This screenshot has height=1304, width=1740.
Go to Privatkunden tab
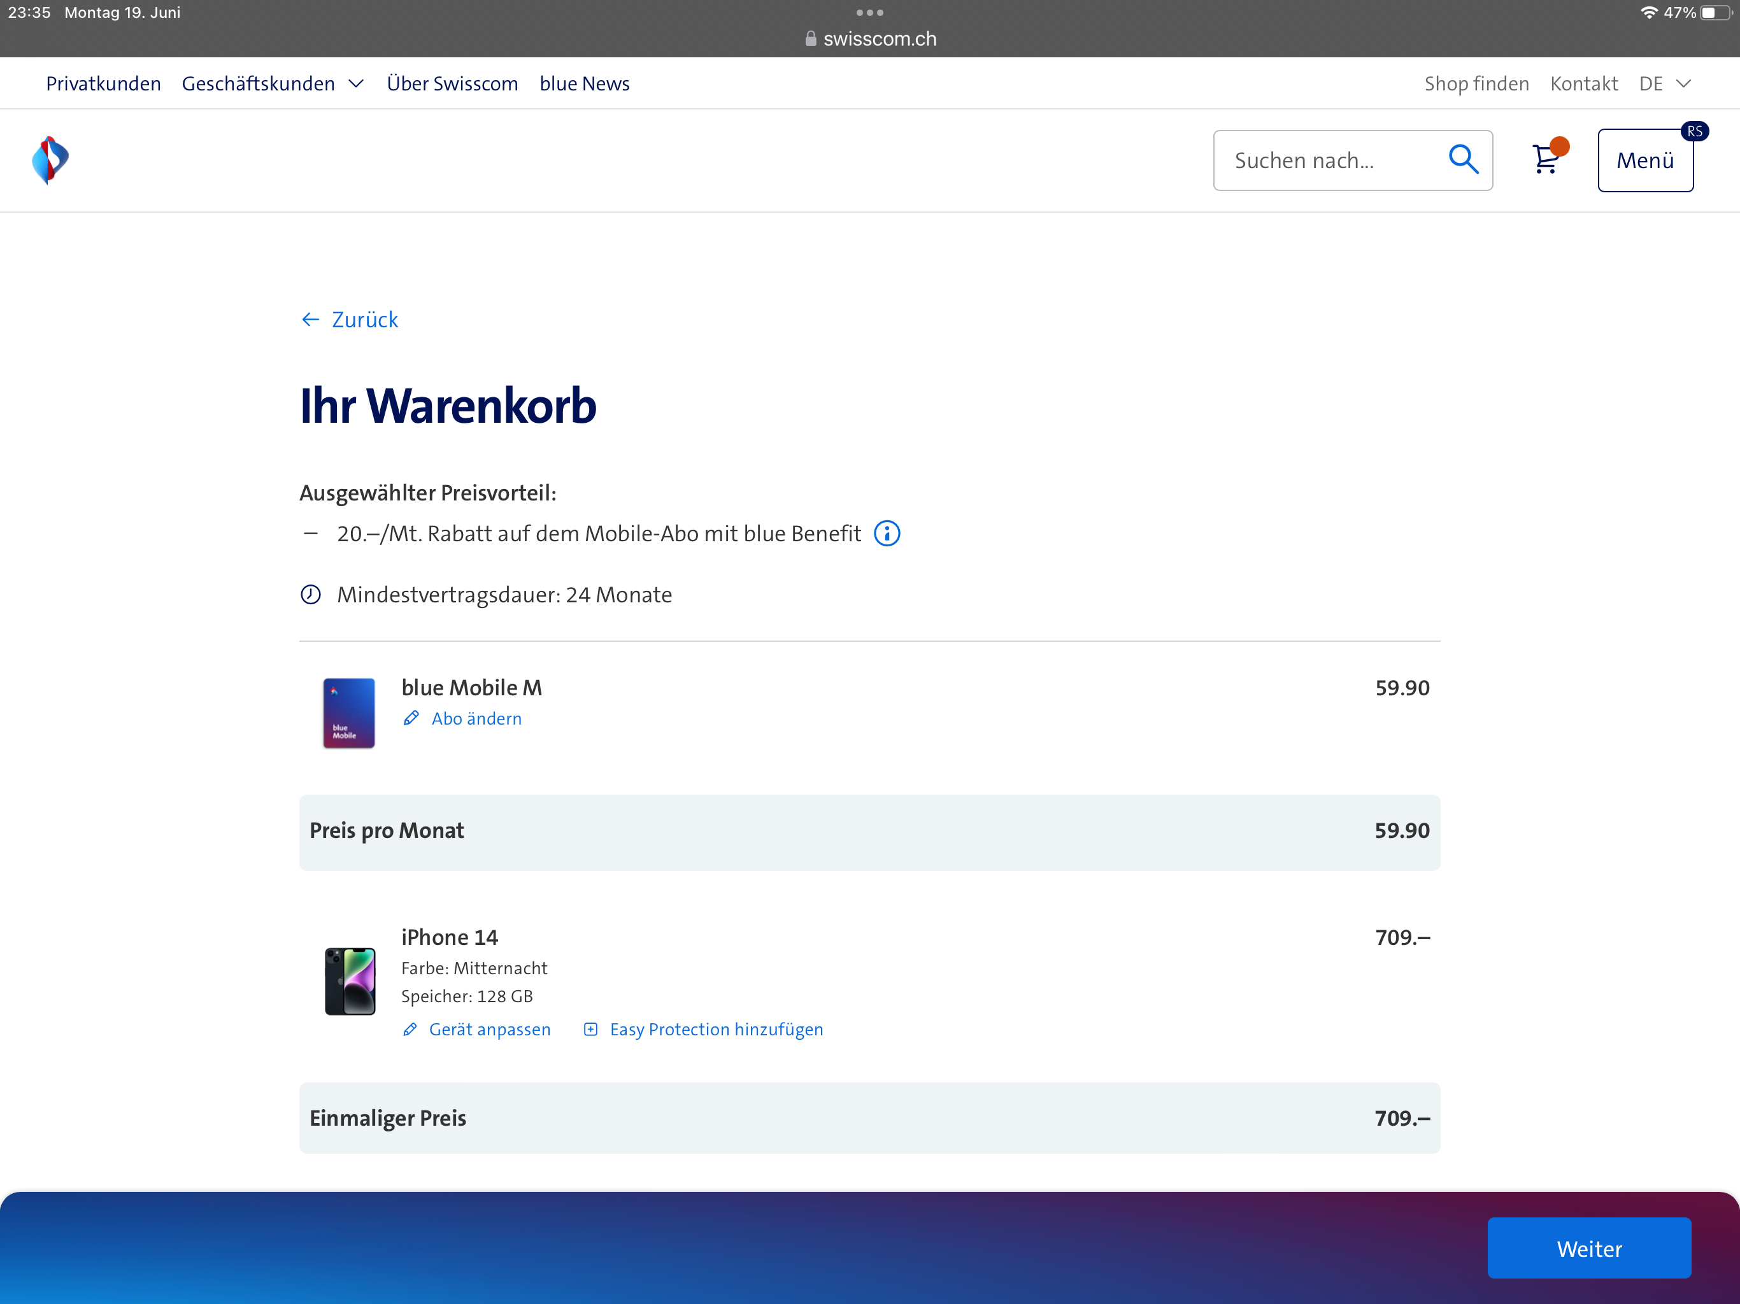coord(103,84)
